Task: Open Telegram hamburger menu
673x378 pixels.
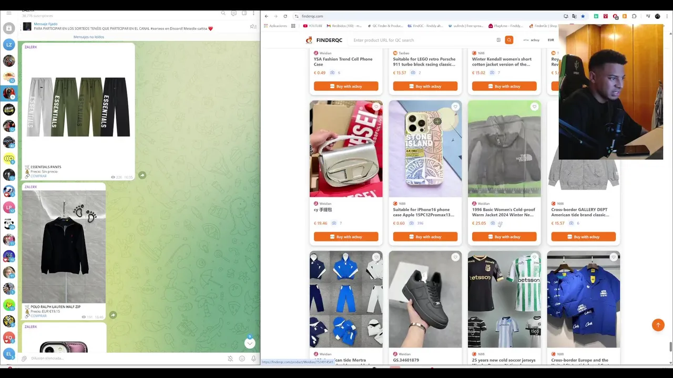Action: pos(9,13)
